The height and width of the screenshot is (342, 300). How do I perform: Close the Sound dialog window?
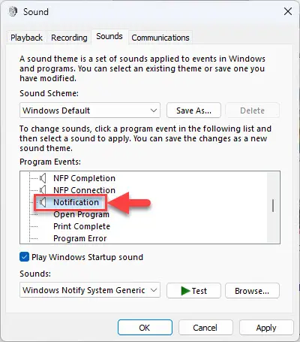pos(288,11)
